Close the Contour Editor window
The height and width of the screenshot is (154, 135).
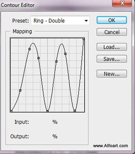(122, 3)
